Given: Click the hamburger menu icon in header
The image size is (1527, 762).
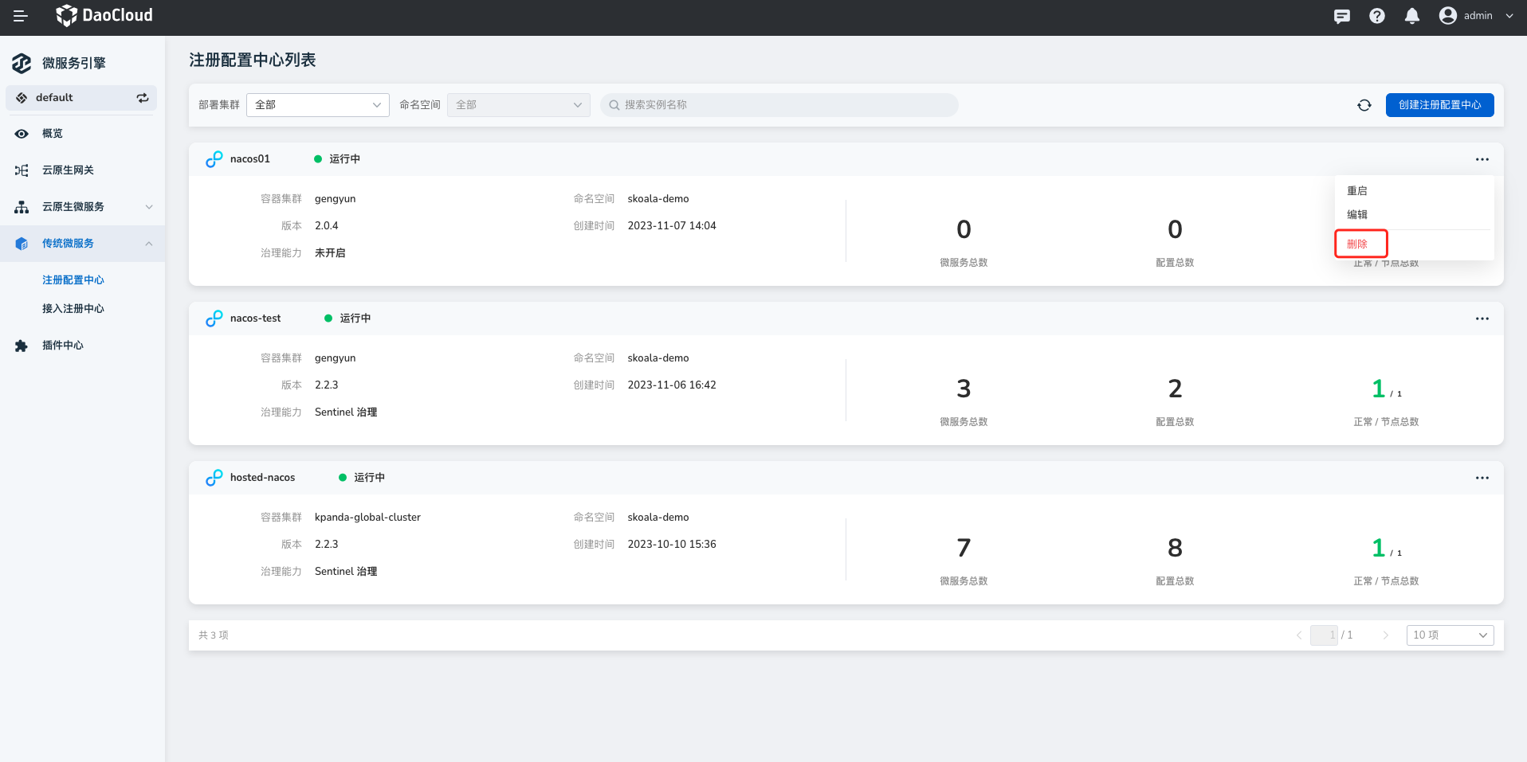Looking at the screenshot, I should pos(21,16).
